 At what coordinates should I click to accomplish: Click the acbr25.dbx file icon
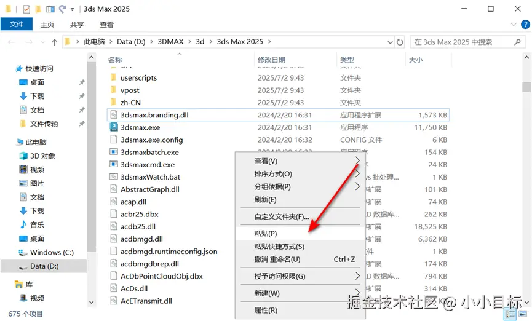tap(114, 214)
